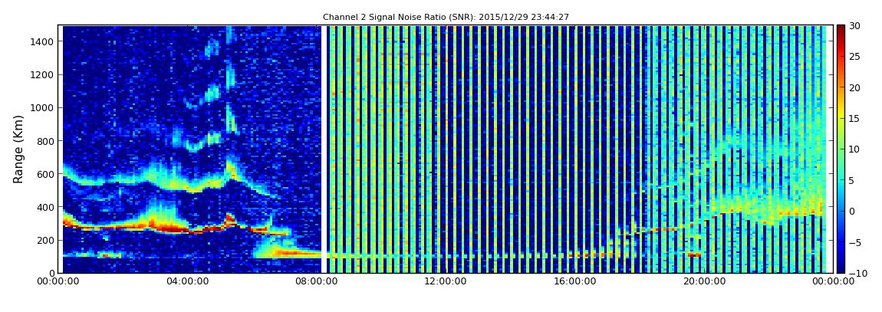Click the y-axis tick label '200'

click(45, 241)
